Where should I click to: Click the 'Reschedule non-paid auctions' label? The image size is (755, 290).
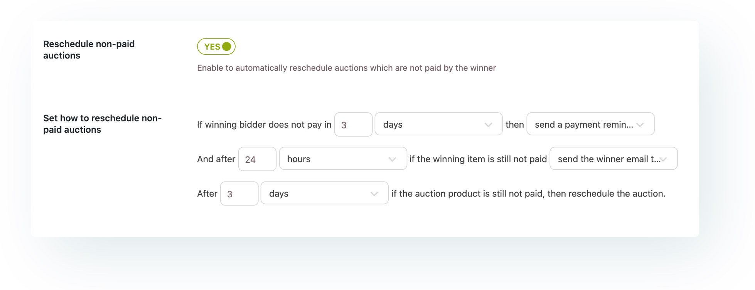(89, 50)
